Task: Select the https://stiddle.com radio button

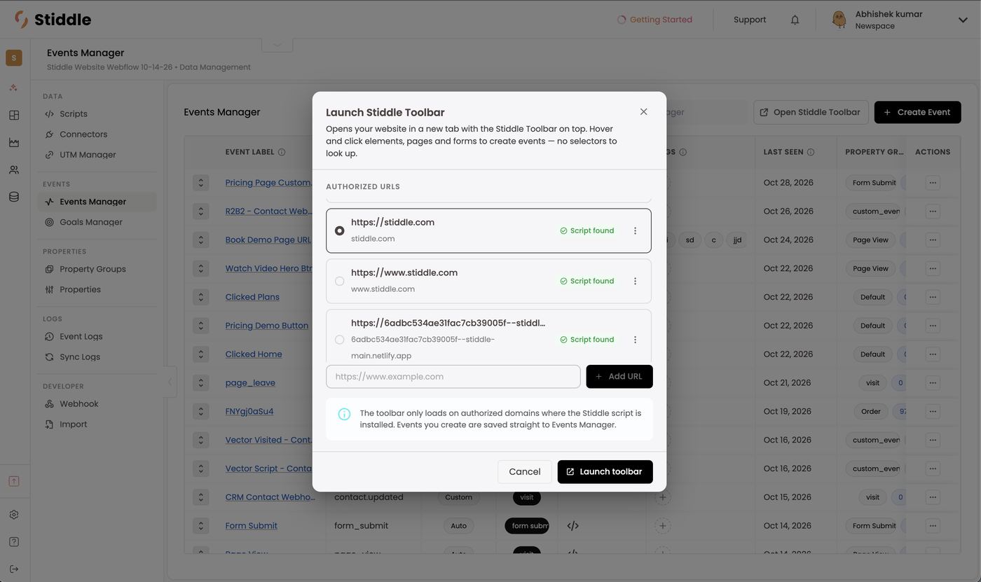Action: 339,231
